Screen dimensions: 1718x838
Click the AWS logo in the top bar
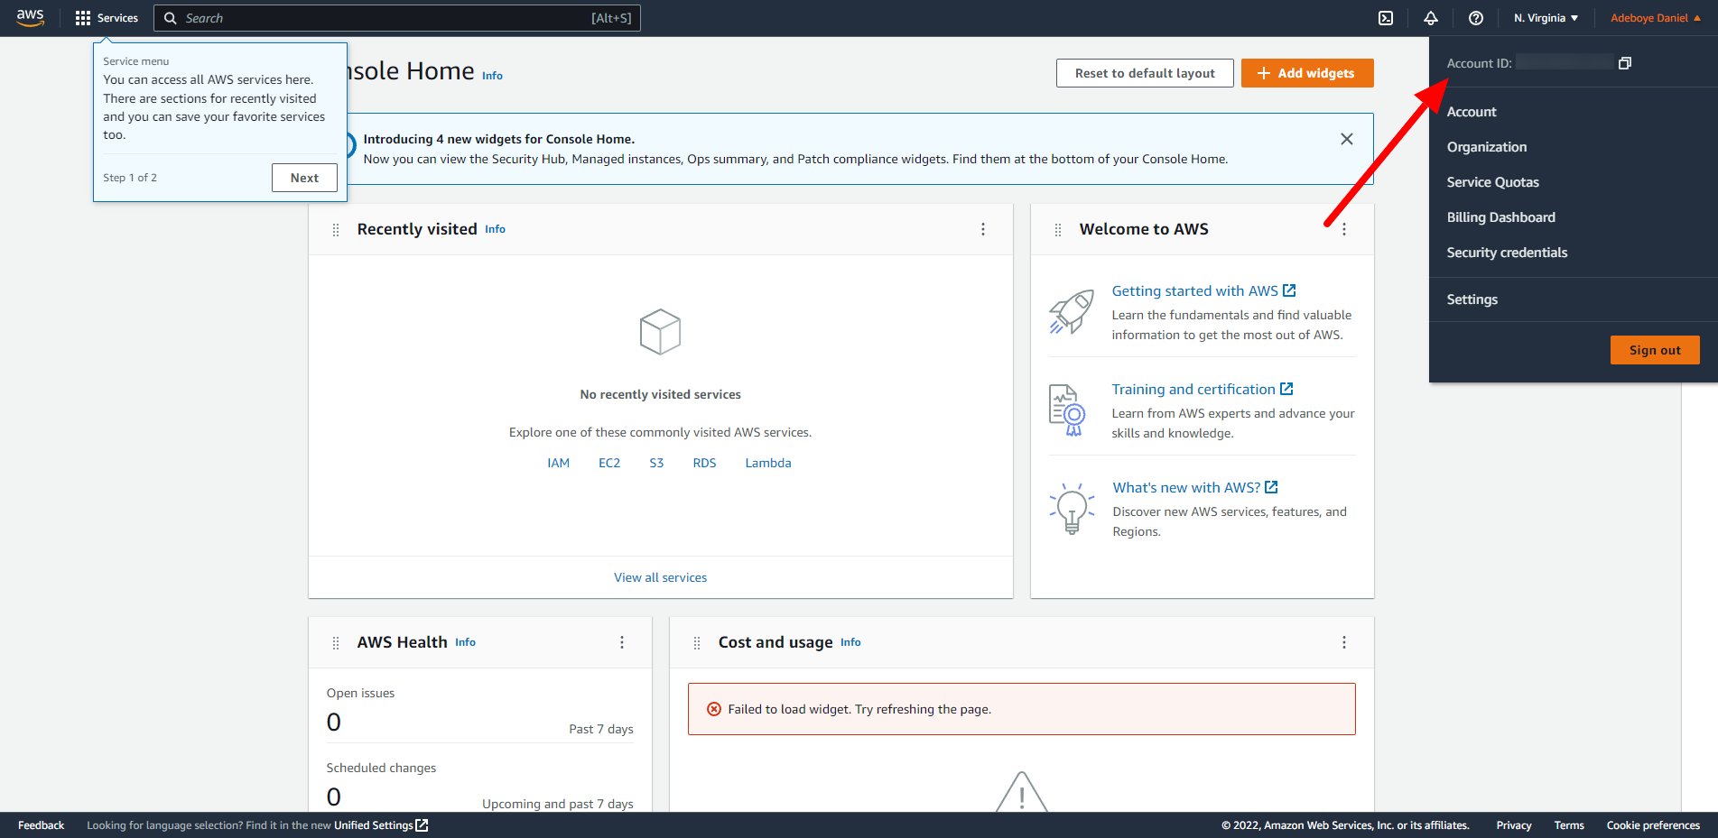click(30, 18)
